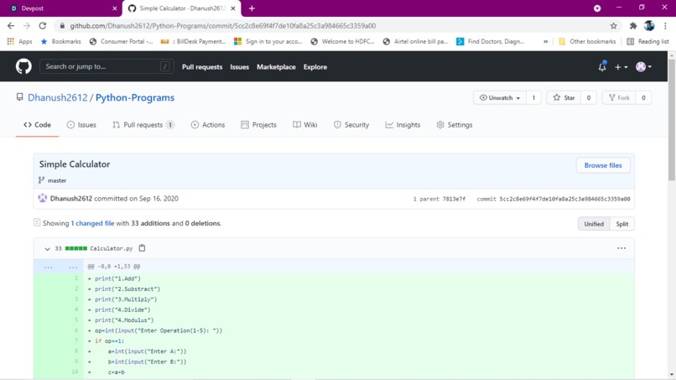
Task: Expand the plus create-new menu
Action: (621, 67)
